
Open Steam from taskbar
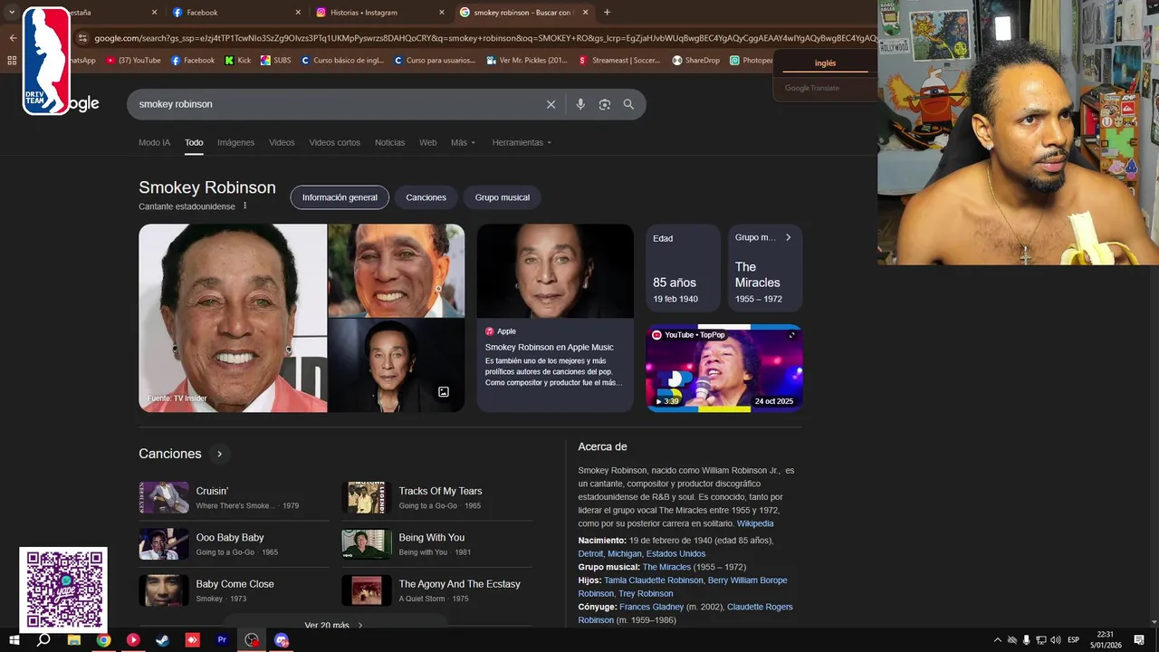pos(162,639)
